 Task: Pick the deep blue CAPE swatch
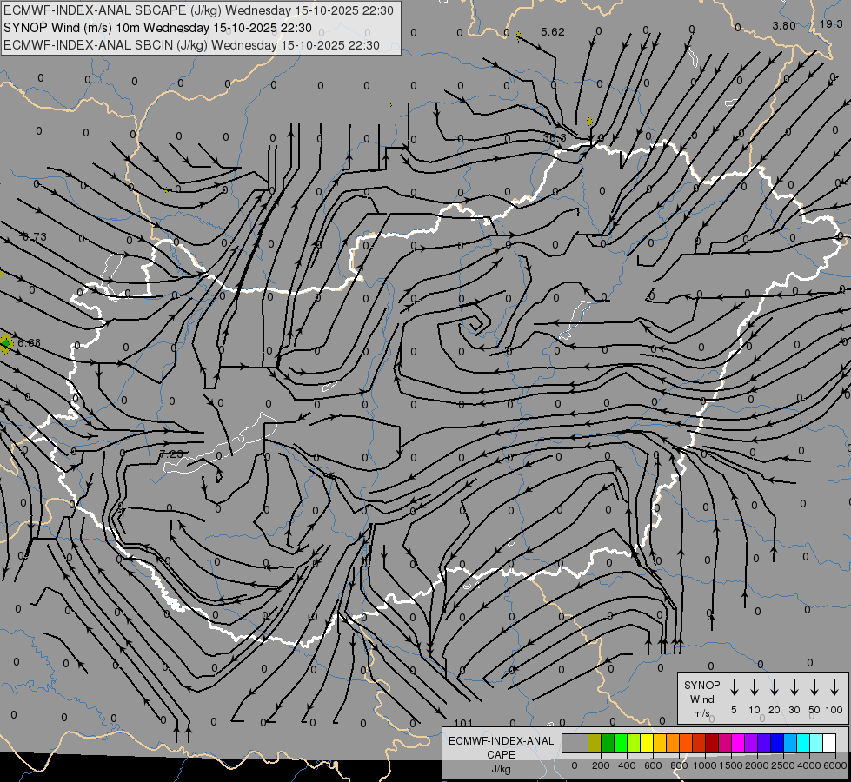[778, 743]
